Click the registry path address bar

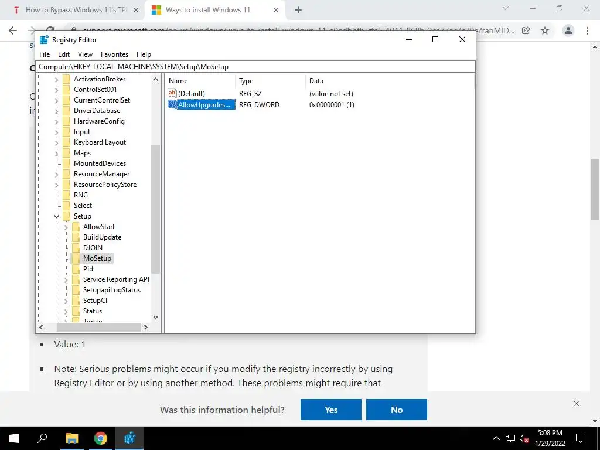click(255, 67)
